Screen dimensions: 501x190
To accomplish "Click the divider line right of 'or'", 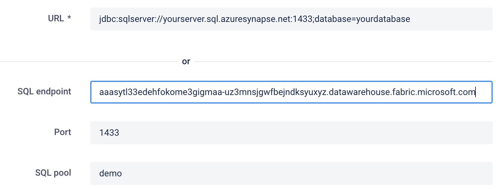I will pyautogui.click(x=344, y=62).
